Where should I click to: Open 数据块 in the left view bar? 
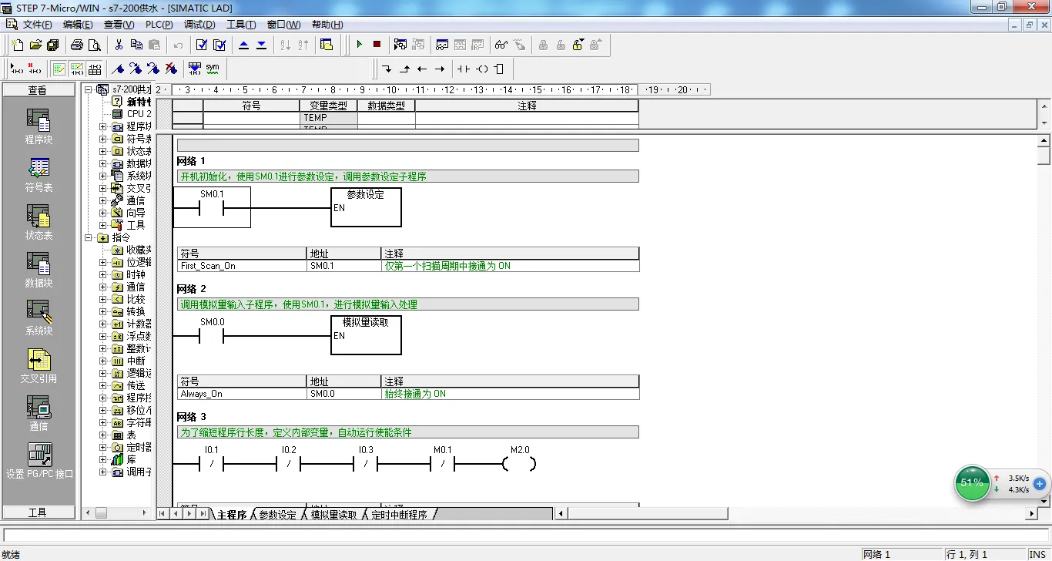[x=39, y=270]
